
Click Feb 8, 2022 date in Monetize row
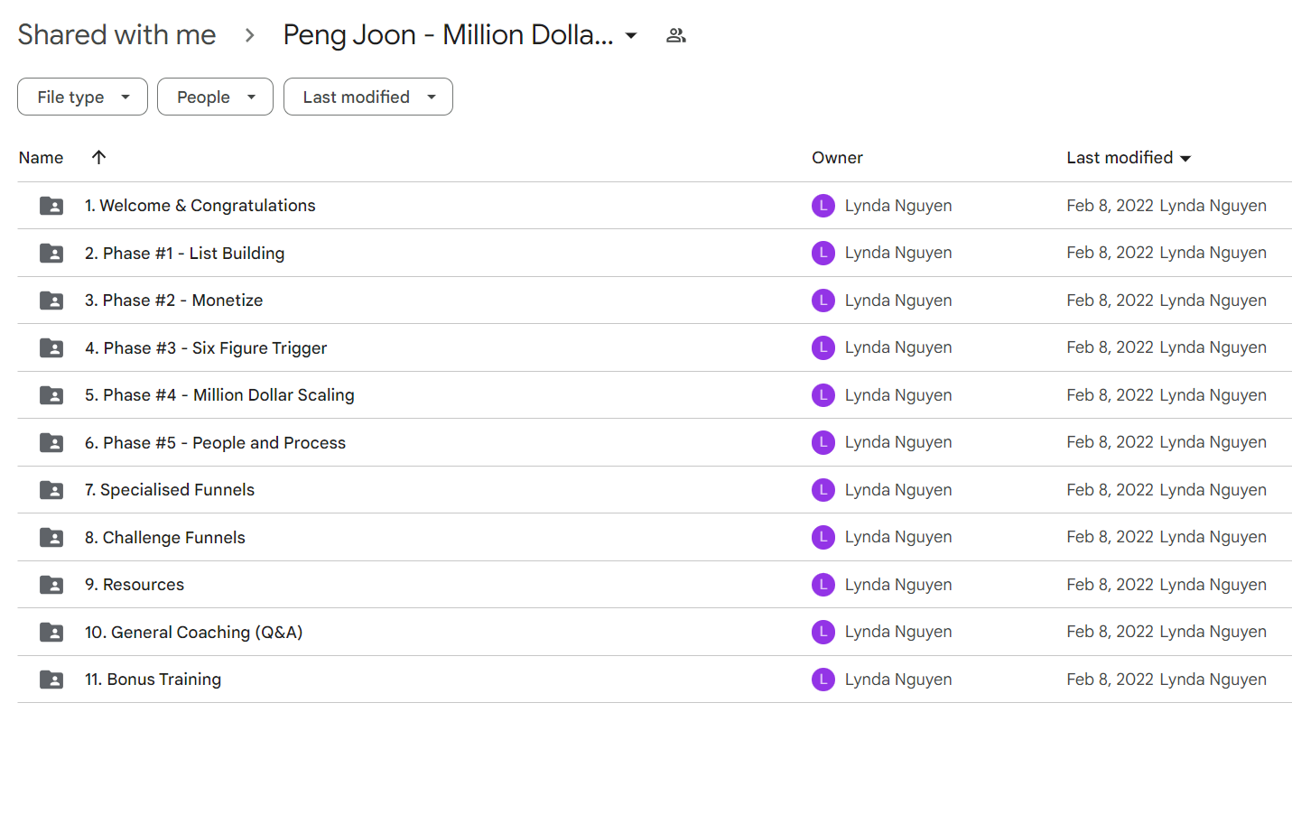[x=1111, y=301]
